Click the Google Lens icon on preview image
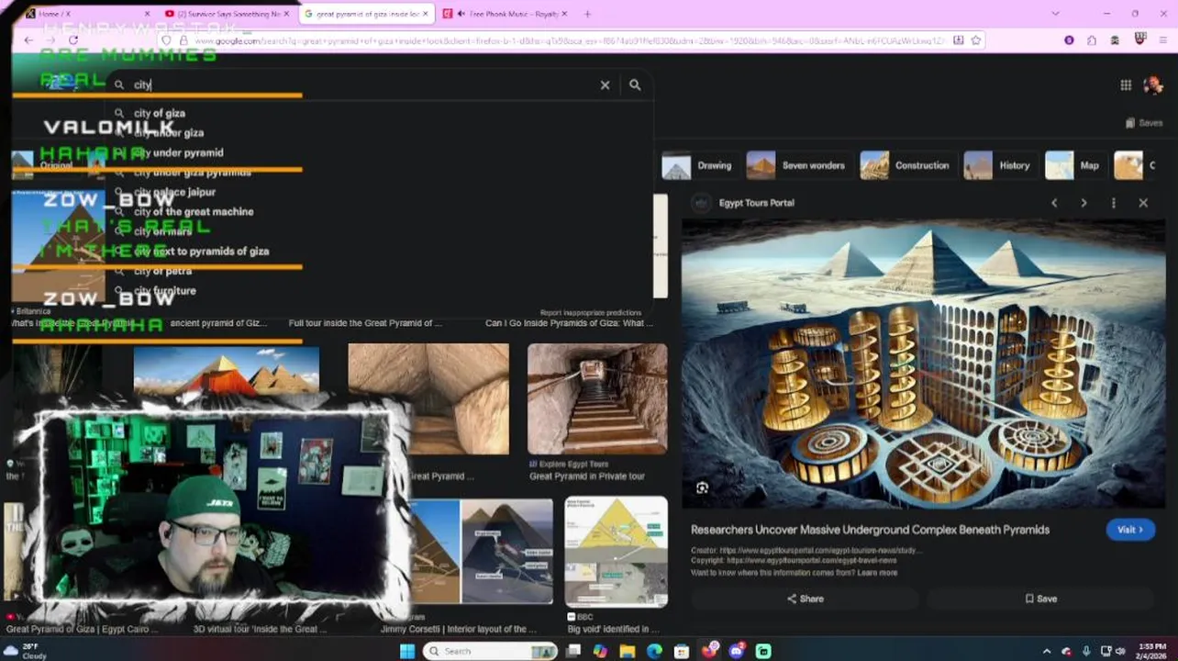 (702, 488)
